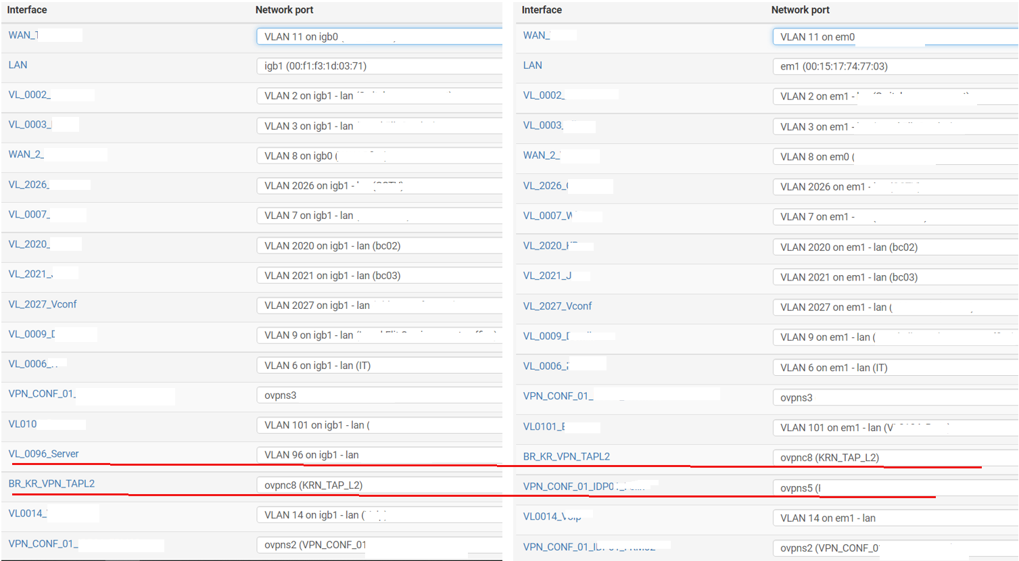Open the VLAN 7 on em1 dropdown
This screenshot has height=561, width=1019.
(895, 216)
